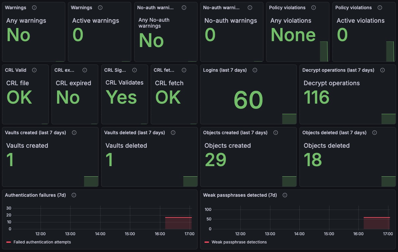Click info icon on Decrypt operations panel

383,70
